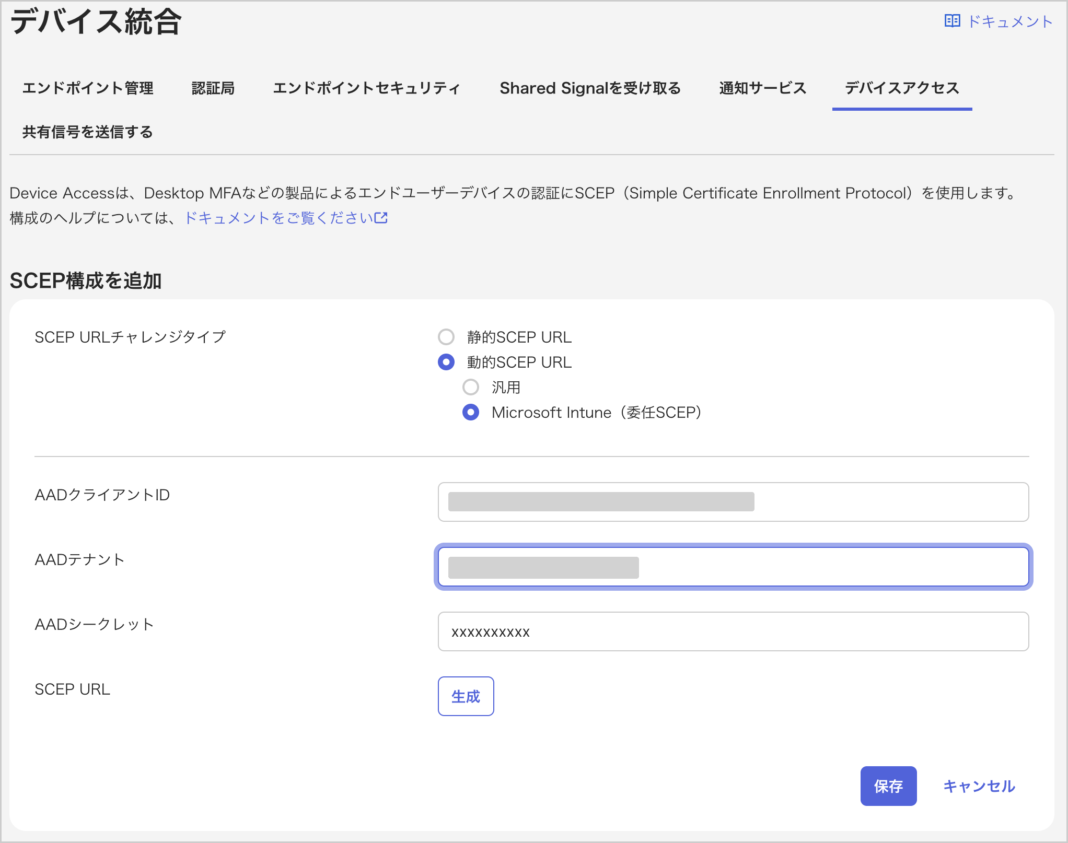Click the 保存 button
The height and width of the screenshot is (843, 1068).
tap(889, 786)
